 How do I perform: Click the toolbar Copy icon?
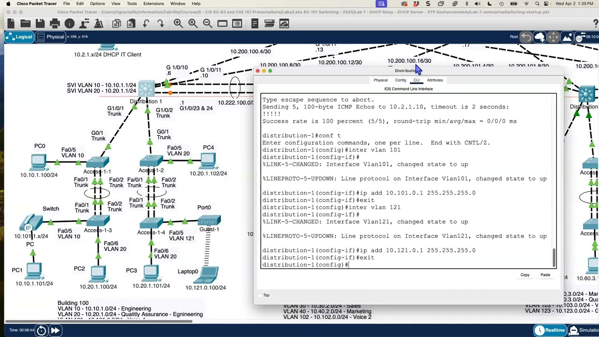point(117,23)
